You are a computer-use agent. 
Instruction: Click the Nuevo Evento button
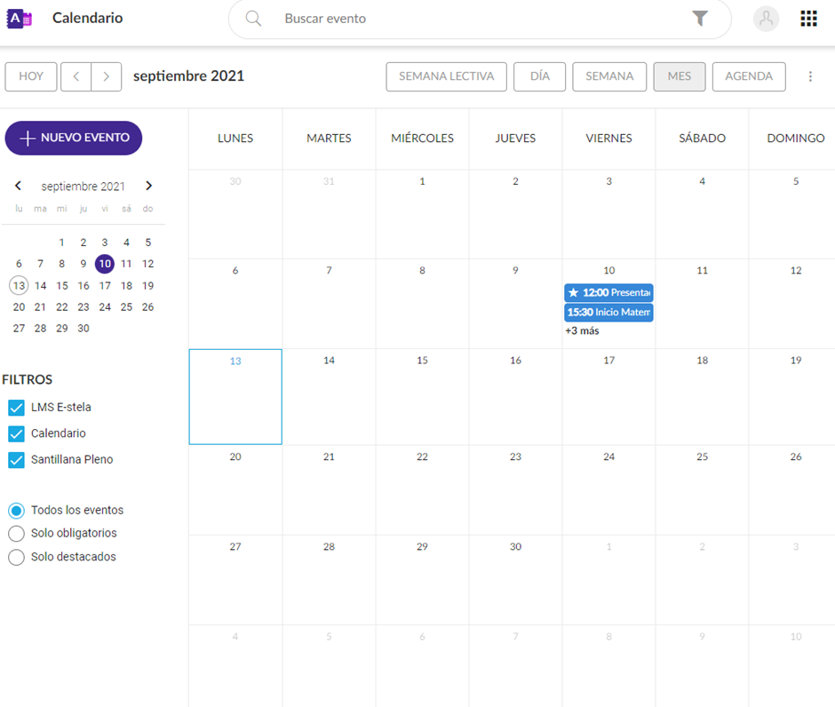coord(74,138)
